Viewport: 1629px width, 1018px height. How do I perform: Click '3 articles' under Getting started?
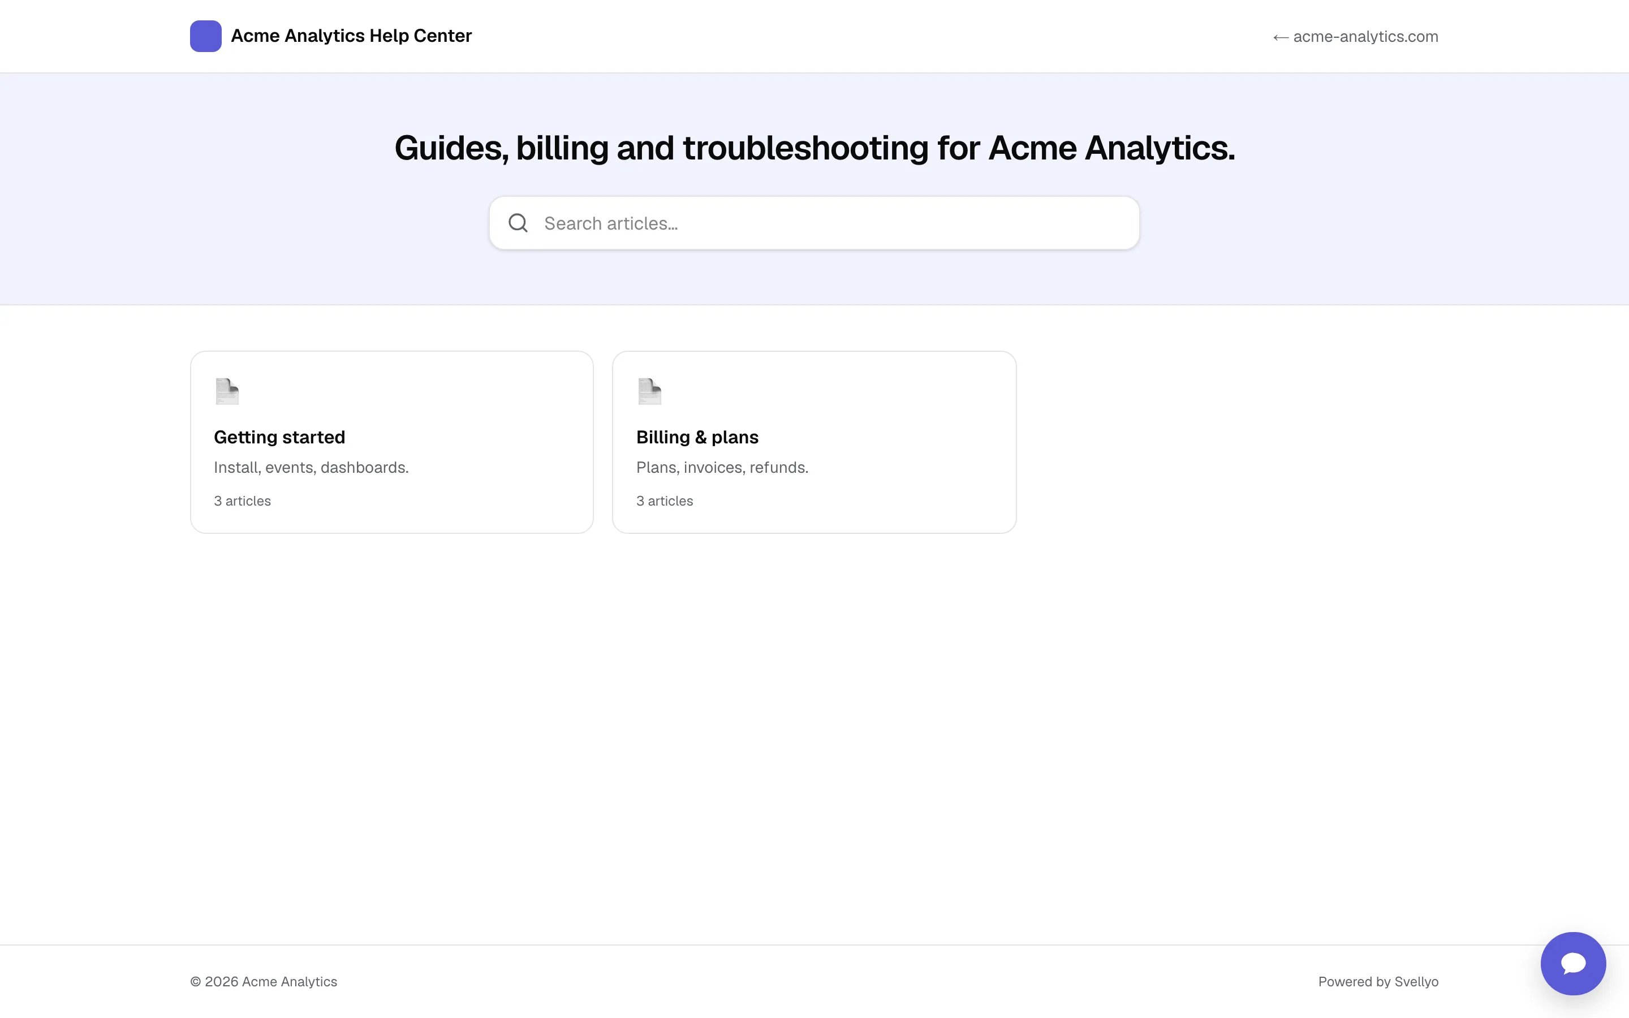coord(242,501)
